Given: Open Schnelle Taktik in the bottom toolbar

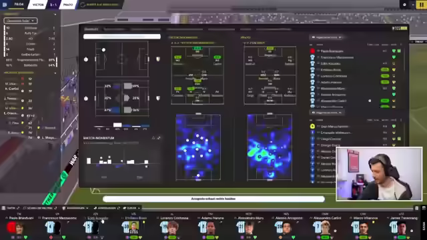Looking at the screenshot, I should point(40,208).
